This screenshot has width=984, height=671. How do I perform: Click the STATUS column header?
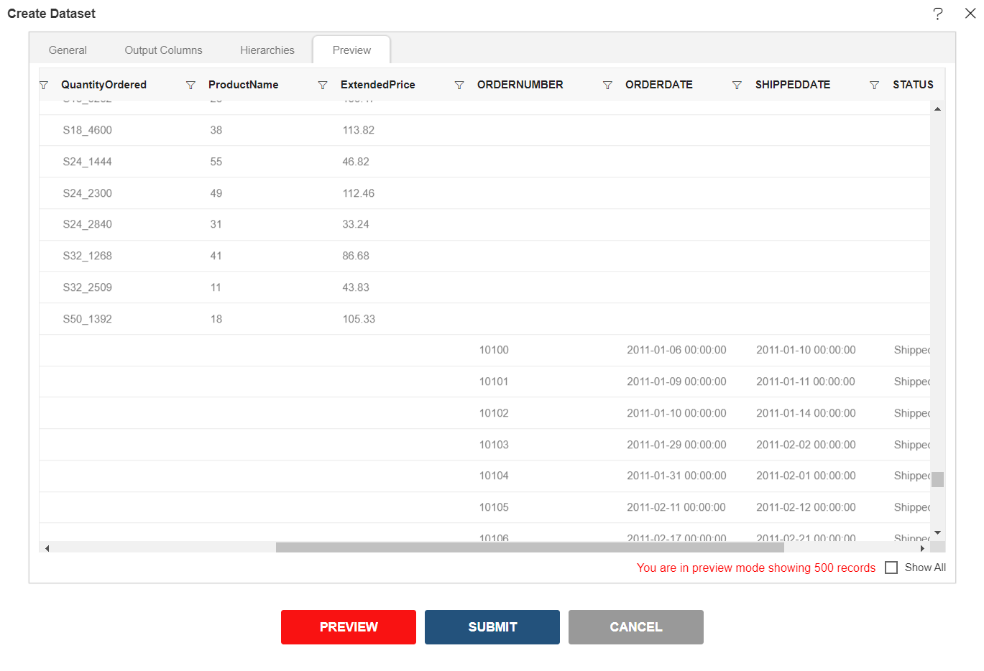pos(913,85)
